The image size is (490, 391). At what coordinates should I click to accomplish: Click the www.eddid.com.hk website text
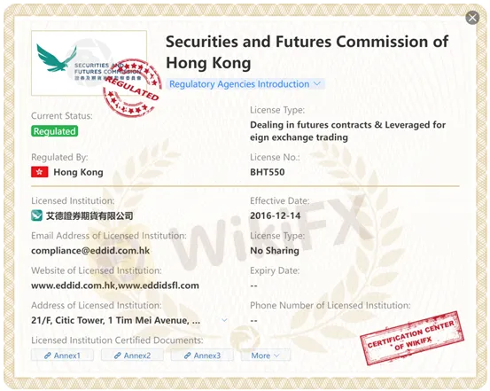(74, 285)
